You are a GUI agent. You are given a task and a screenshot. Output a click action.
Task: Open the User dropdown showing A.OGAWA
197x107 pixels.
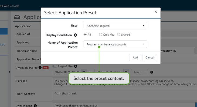115,26
